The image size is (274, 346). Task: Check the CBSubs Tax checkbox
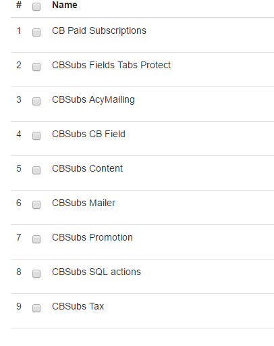(36, 308)
